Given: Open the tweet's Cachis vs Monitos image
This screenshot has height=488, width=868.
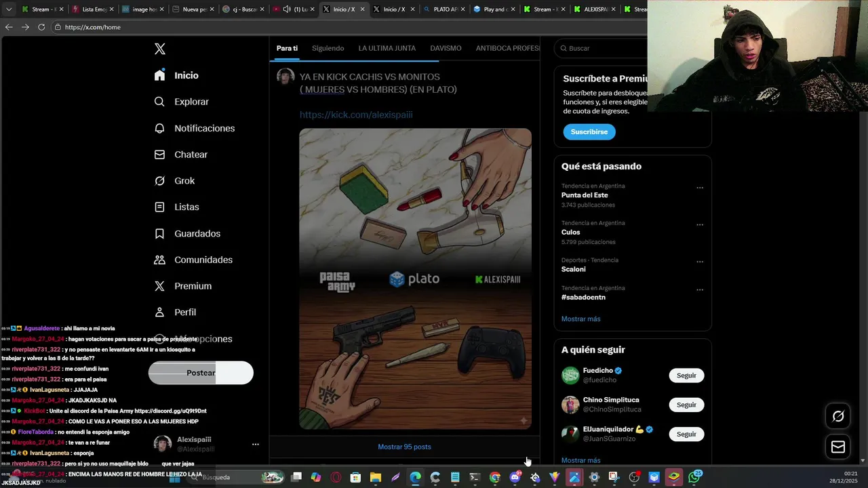Looking at the screenshot, I should coord(415,279).
